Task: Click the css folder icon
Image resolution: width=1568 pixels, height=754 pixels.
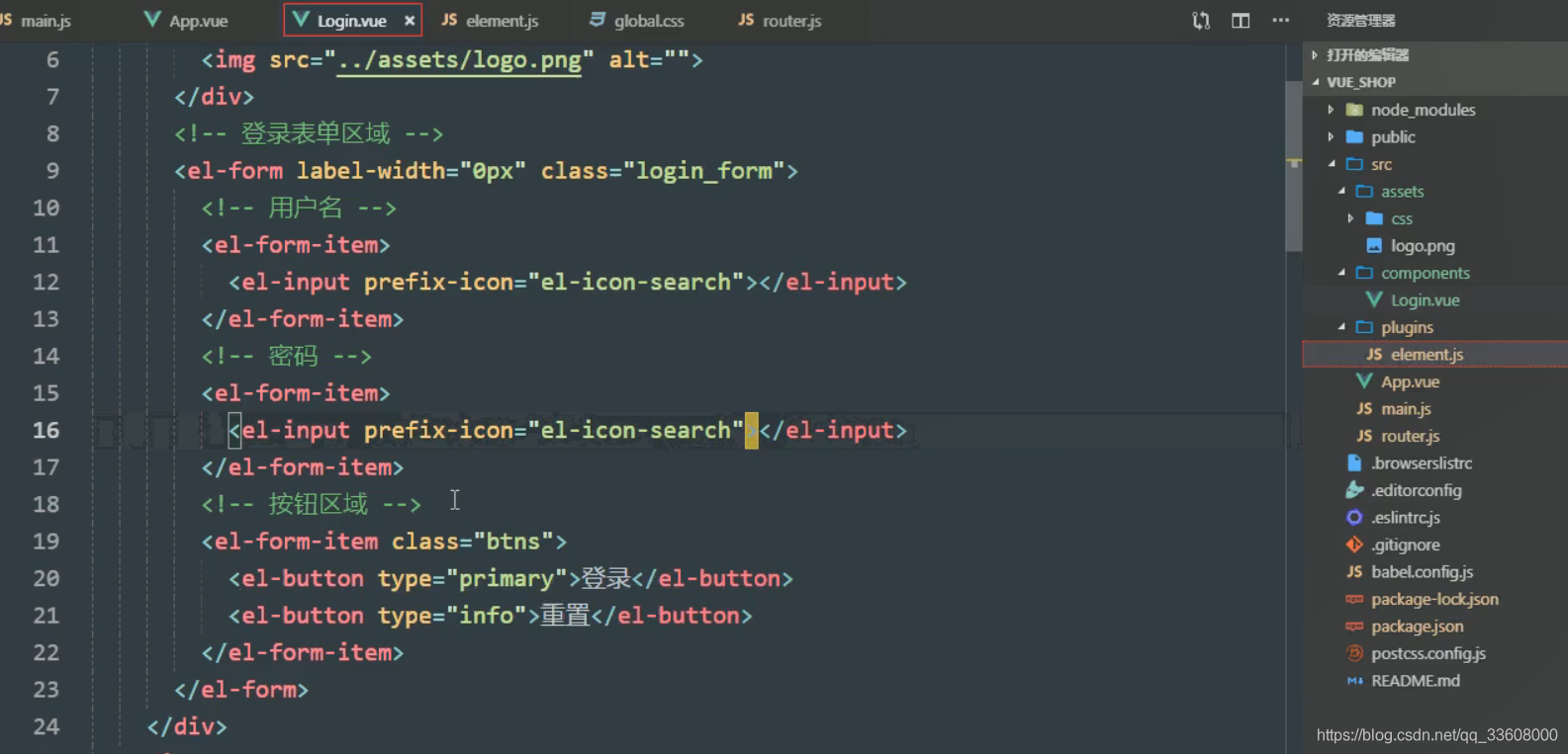Action: point(1374,218)
